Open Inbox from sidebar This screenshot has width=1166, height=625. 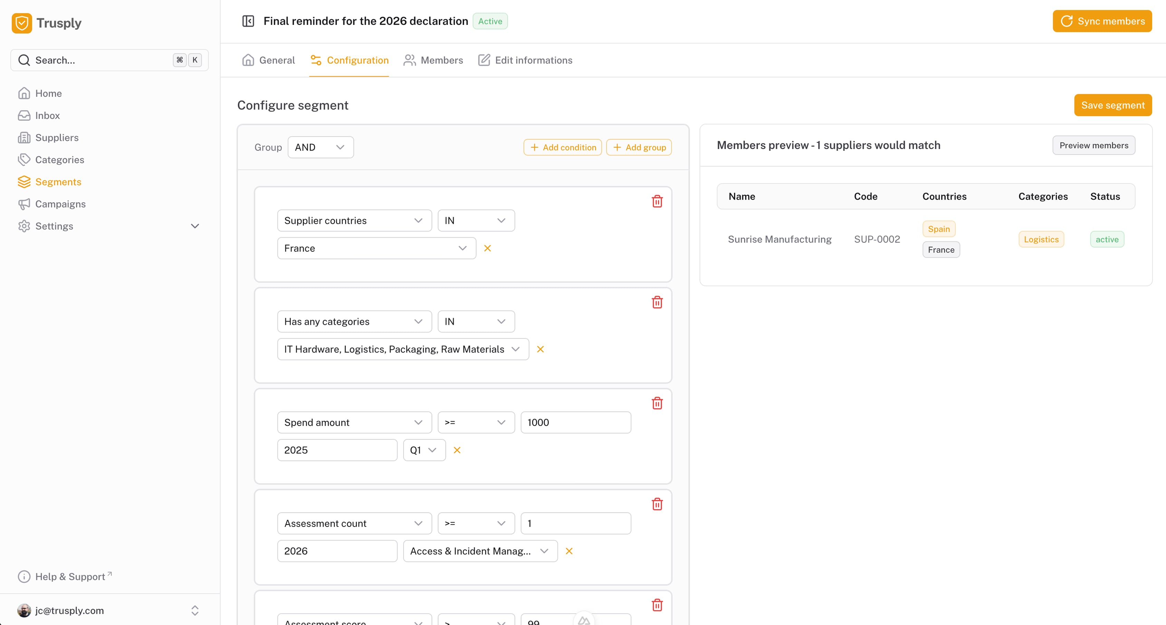pos(48,115)
